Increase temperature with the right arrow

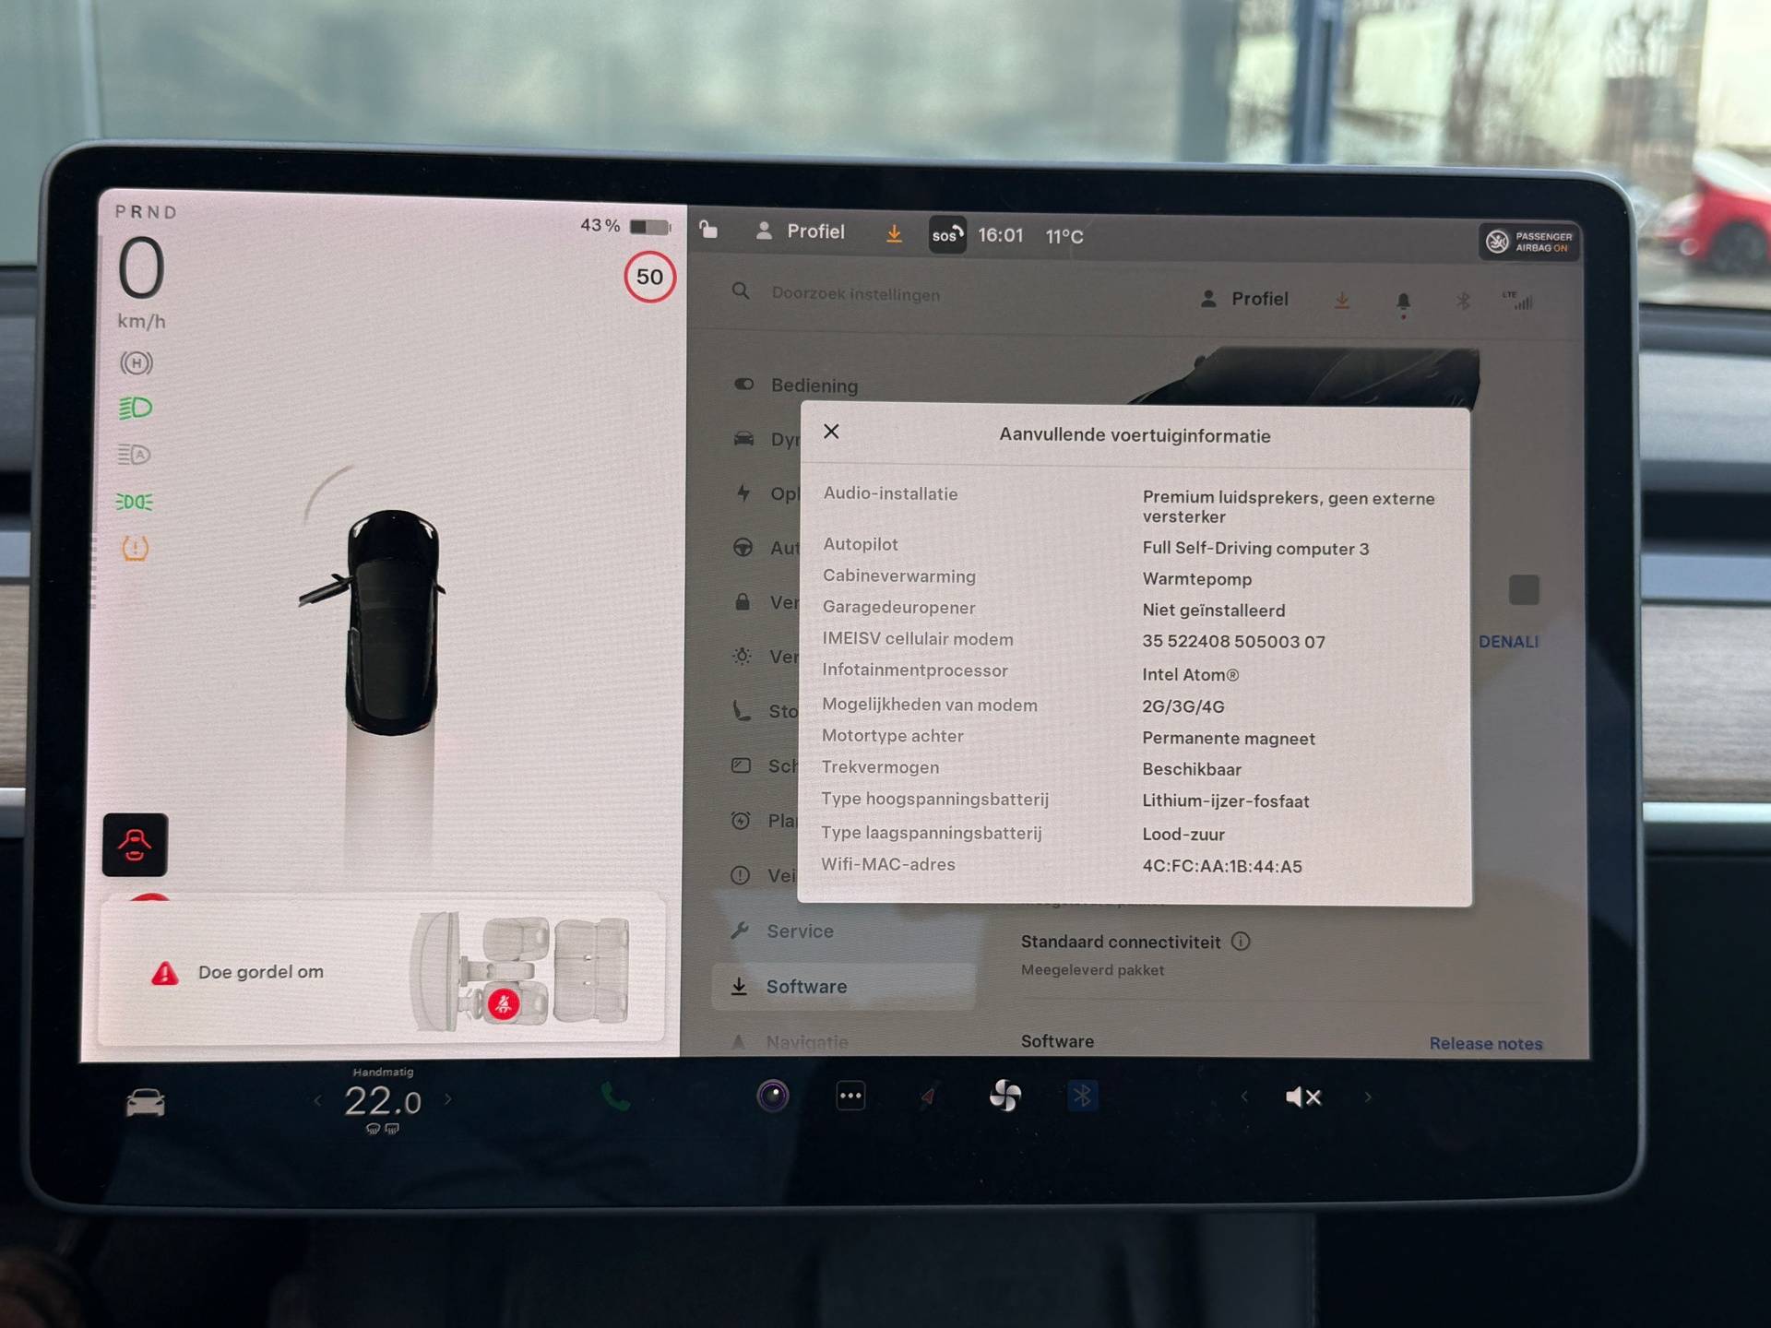click(448, 1099)
